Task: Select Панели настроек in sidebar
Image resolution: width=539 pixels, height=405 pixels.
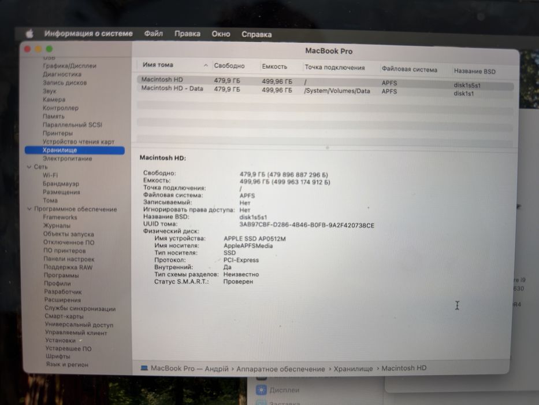Action: click(x=69, y=259)
